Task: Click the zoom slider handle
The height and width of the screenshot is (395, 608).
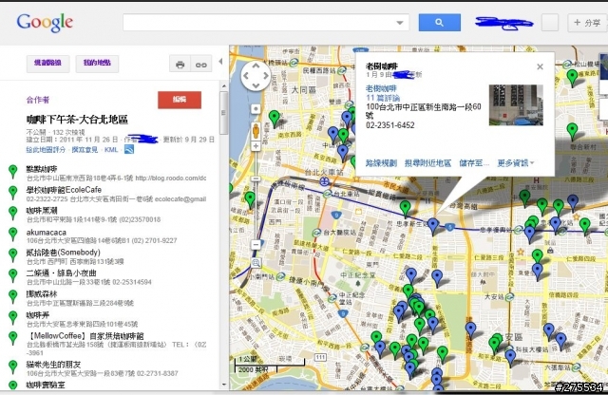Action: [x=256, y=179]
